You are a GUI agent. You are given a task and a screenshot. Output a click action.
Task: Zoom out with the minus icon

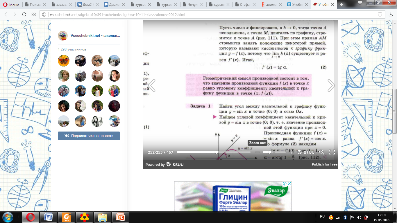257,152
